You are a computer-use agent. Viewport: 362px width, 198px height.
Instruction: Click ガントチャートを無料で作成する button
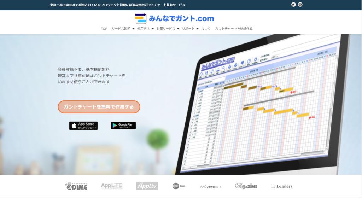[x=99, y=107]
